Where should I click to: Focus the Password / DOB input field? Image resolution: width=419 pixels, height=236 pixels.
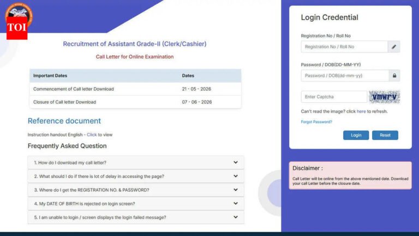pos(345,76)
